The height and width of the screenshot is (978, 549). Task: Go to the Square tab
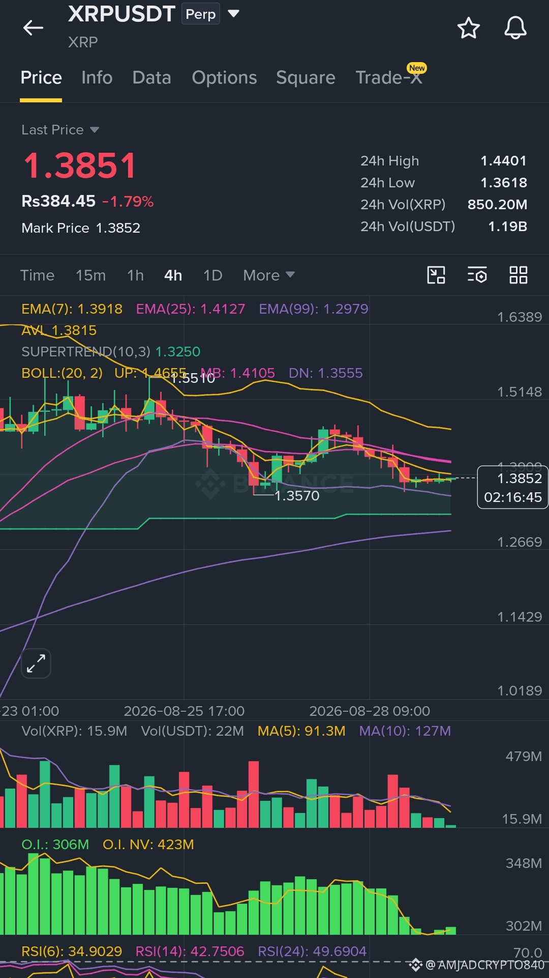pos(306,77)
